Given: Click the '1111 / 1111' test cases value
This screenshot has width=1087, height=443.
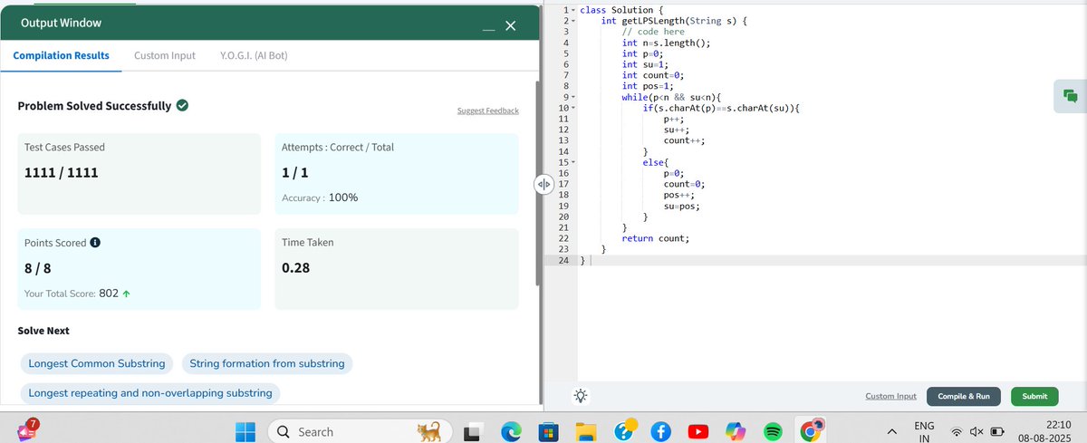Looking at the screenshot, I should coord(62,172).
